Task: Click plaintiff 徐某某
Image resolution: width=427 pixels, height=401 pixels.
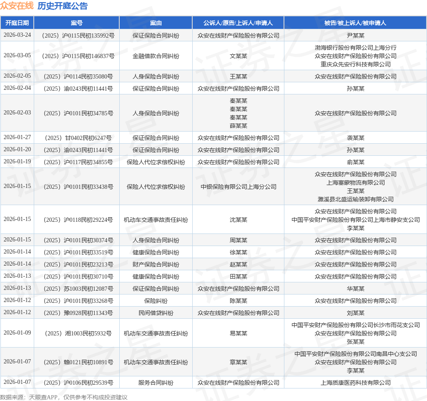Action: point(238,252)
